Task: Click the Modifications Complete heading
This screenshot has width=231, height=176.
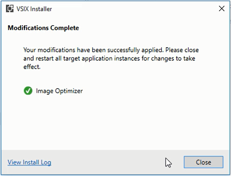Action: coord(43,28)
